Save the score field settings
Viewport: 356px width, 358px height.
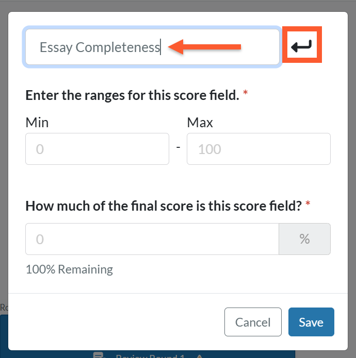click(311, 322)
